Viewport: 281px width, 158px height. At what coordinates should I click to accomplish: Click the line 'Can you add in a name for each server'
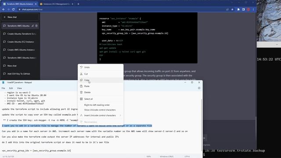(95, 131)
